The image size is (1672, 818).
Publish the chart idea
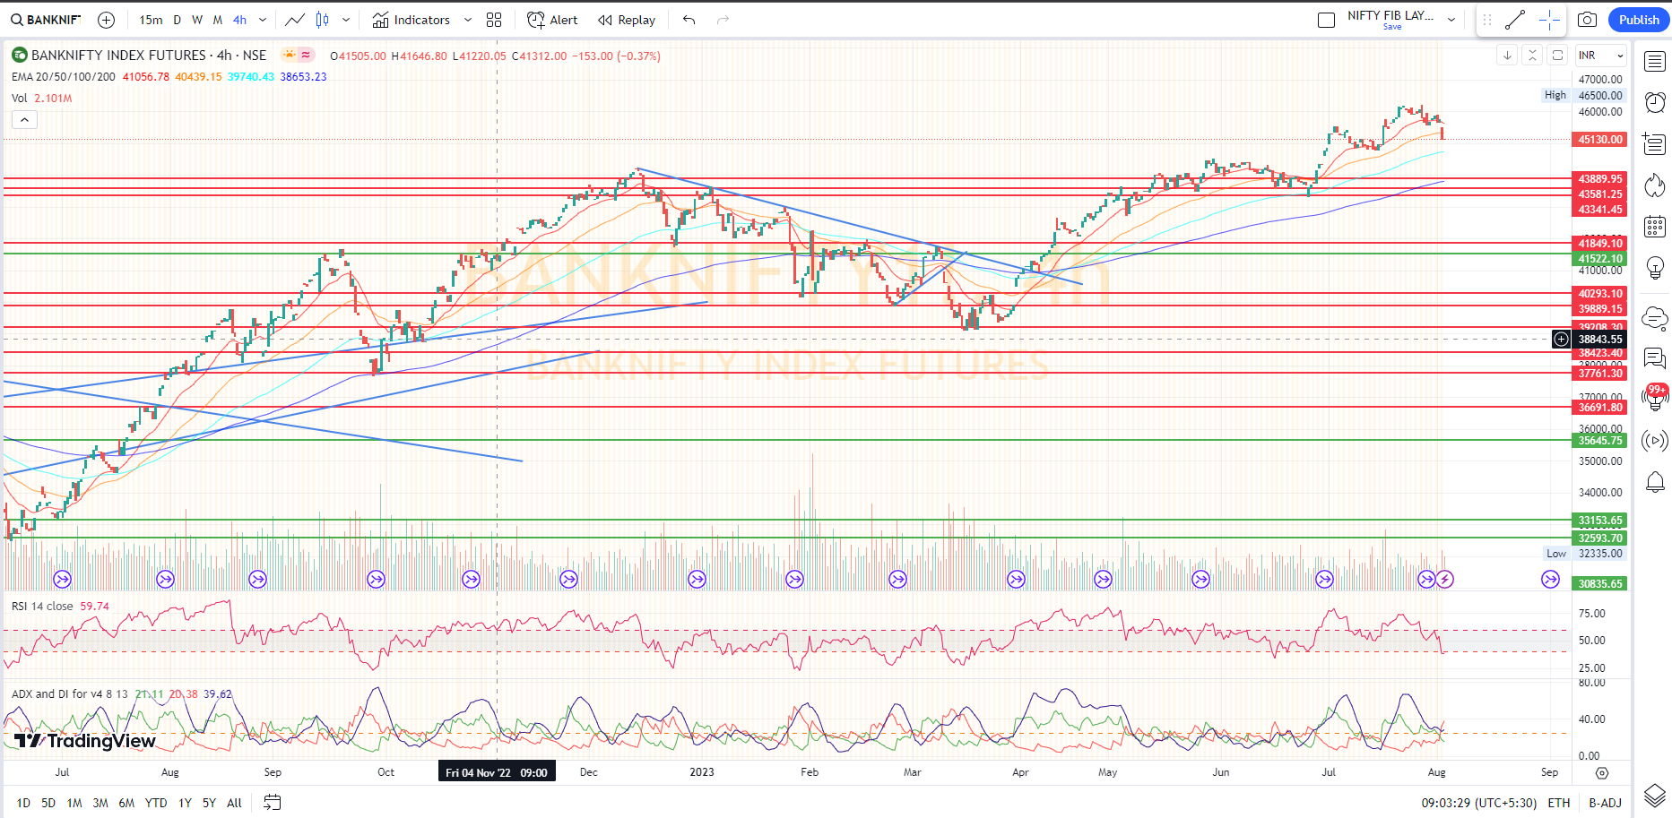point(1639,20)
